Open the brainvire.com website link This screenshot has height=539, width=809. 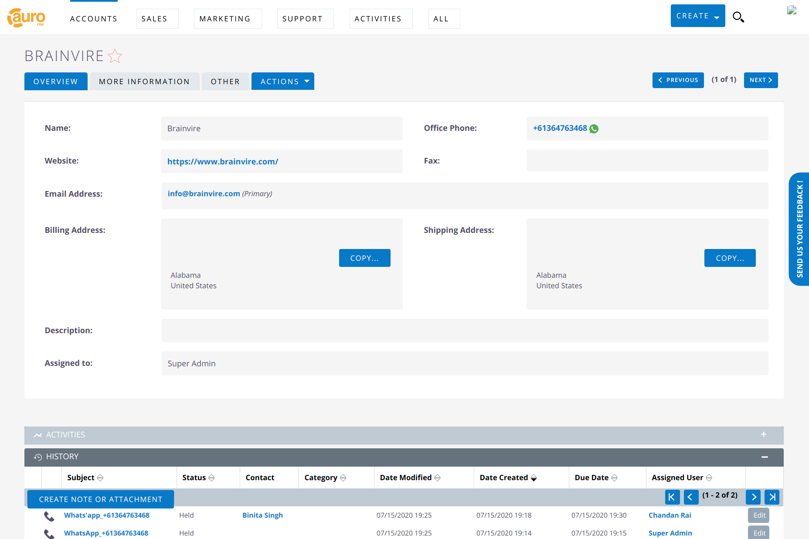click(223, 161)
